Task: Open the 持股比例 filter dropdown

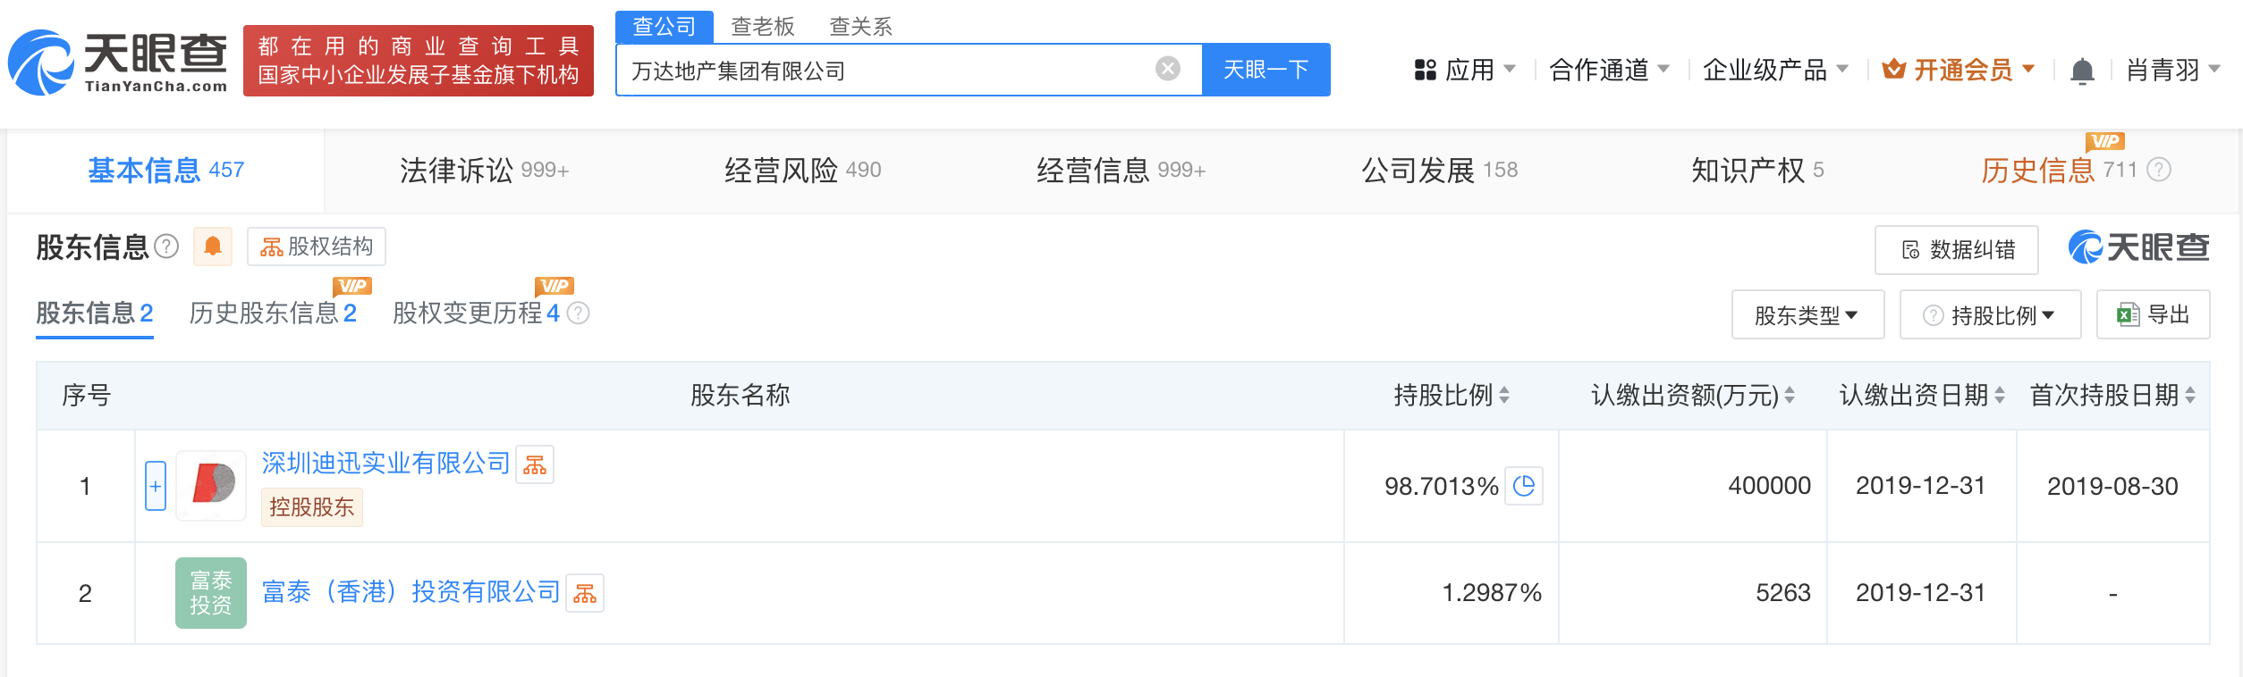Action: tap(1990, 314)
